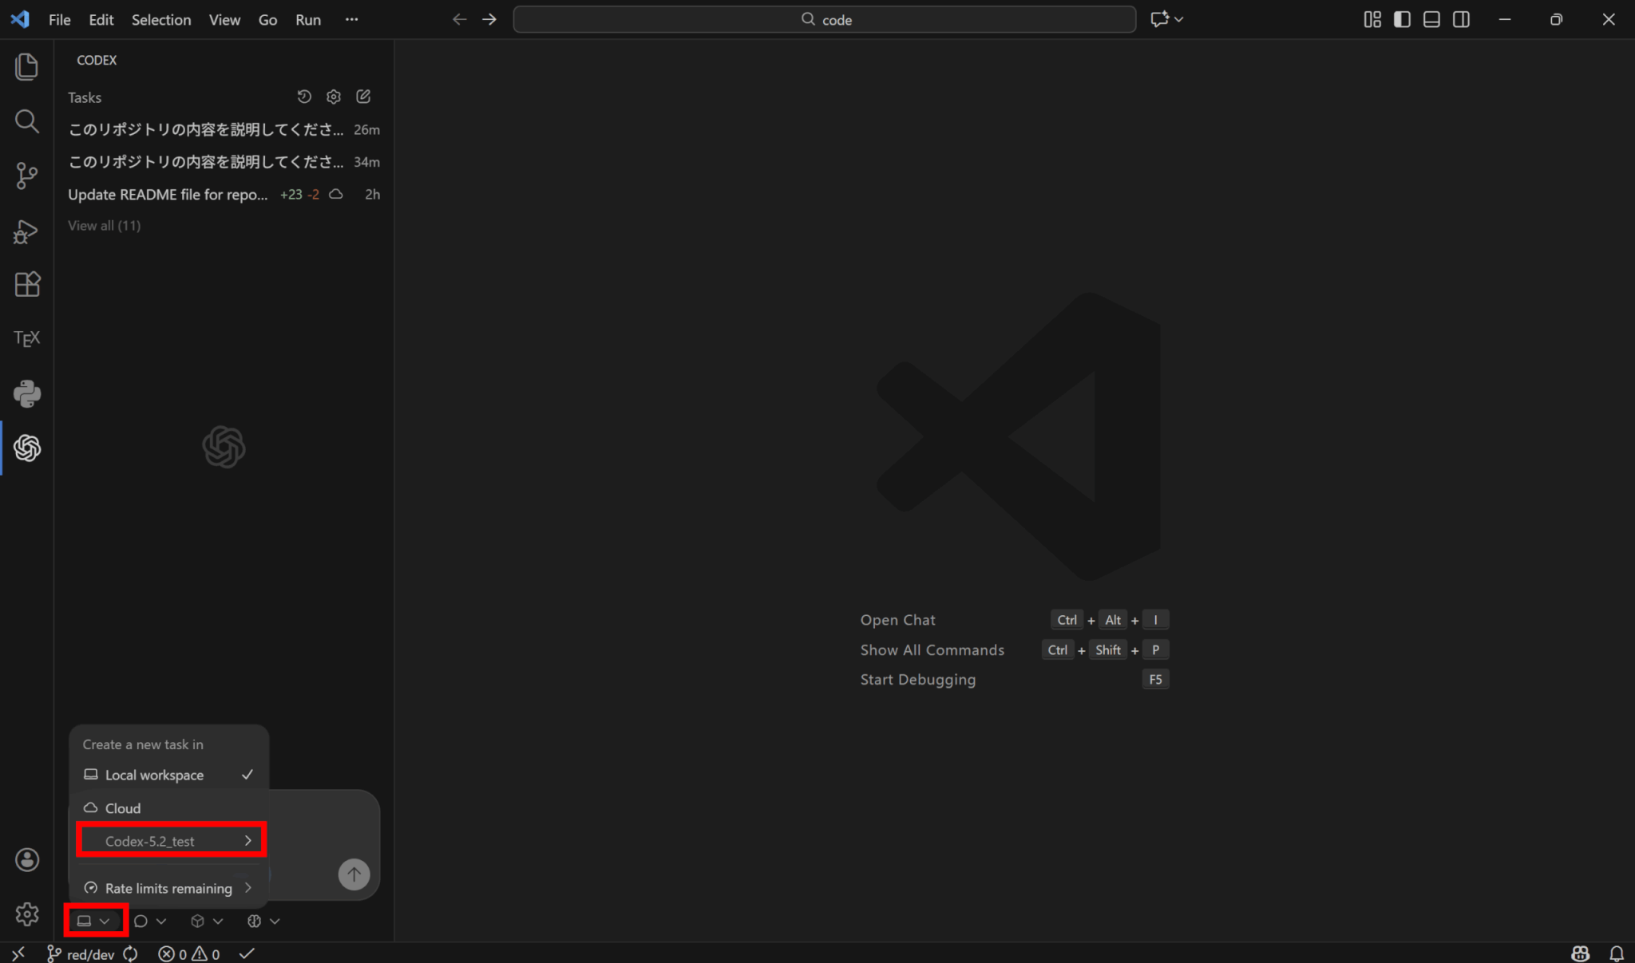Toggle the bottom panel layout icon
The width and height of the screenshot is (1635, 963).
[1431, 19]
